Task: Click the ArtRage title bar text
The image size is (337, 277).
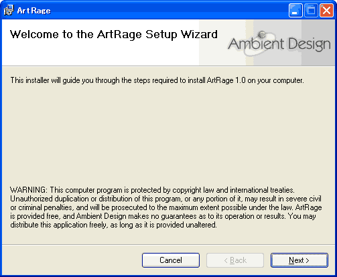Action: point(33,11)
